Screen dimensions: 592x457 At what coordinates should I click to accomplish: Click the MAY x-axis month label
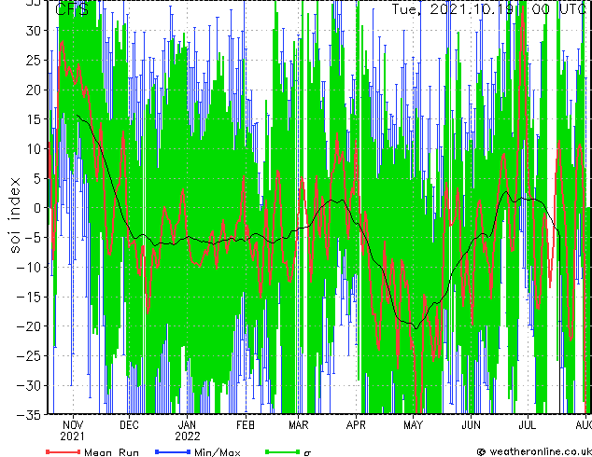click(x=413, y=425)
